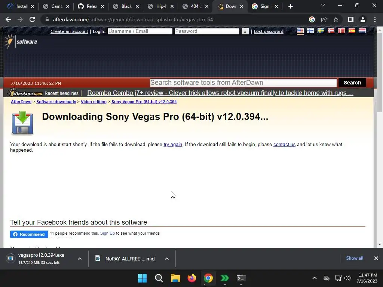Select the Spanish flag language

(352, 31)
